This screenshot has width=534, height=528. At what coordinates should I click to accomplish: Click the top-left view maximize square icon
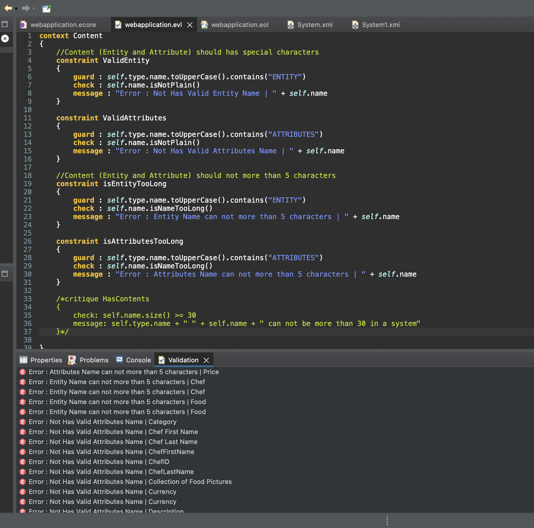(5, 24)
